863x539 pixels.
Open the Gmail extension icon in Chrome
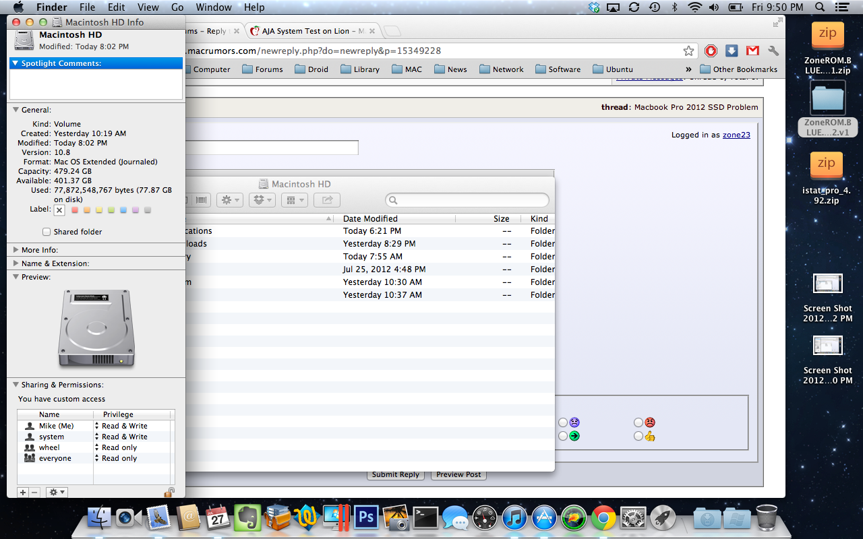752,51
